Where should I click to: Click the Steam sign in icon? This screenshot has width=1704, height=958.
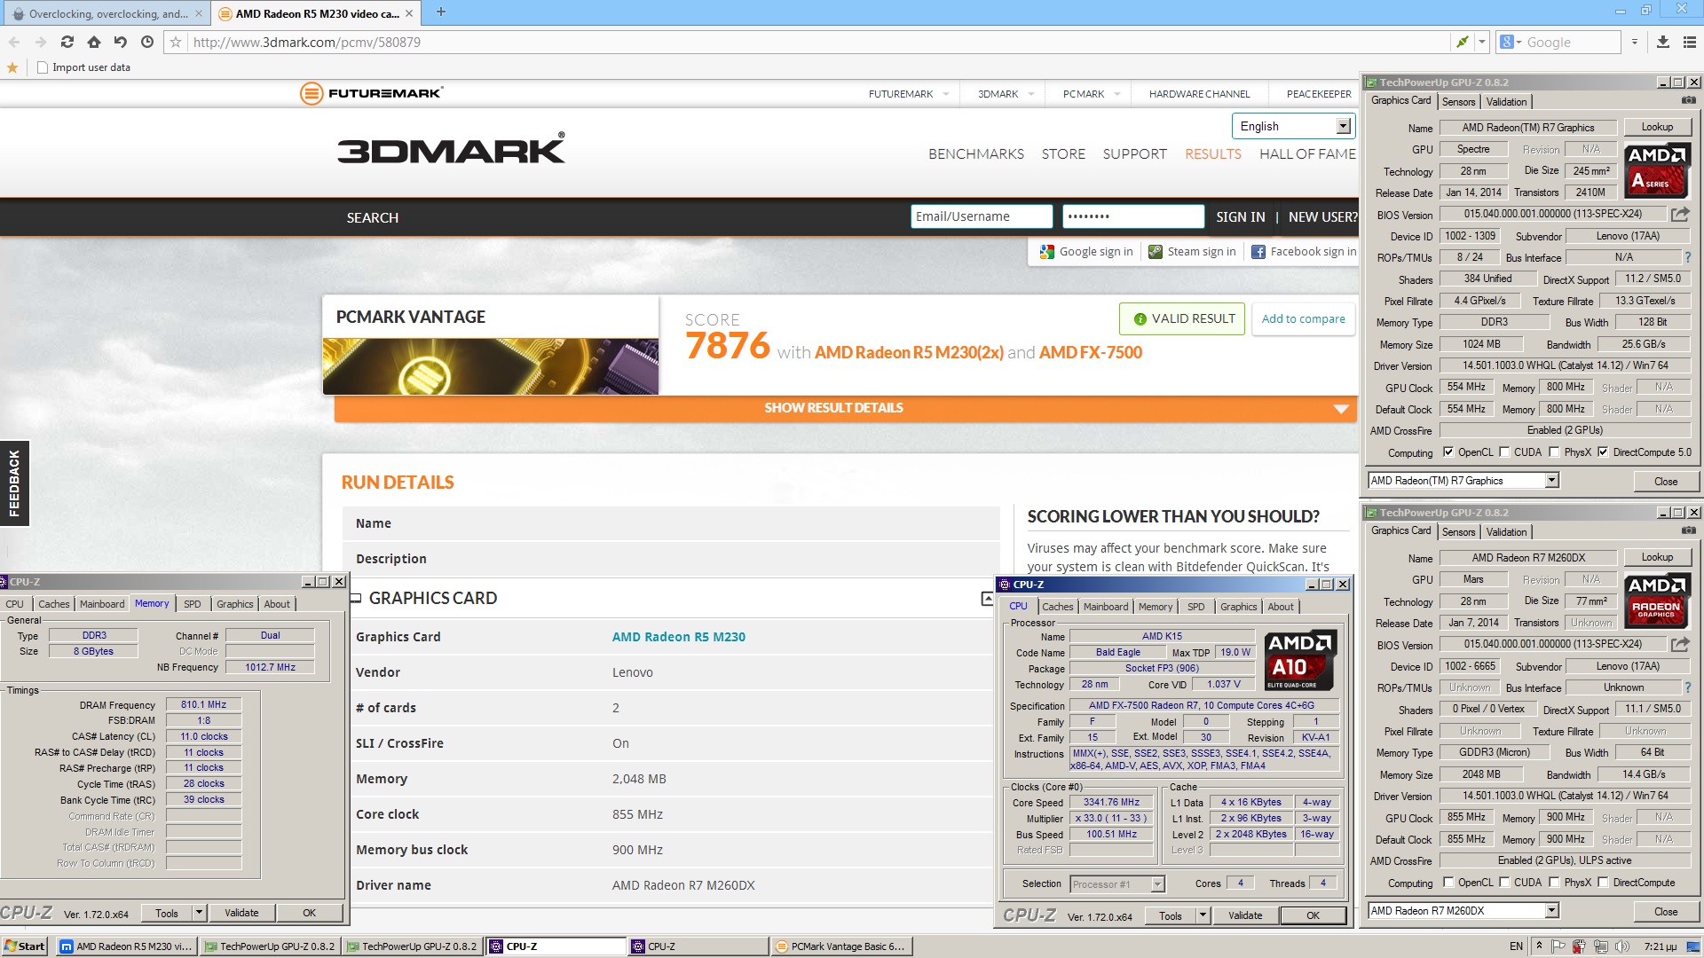1156,252
